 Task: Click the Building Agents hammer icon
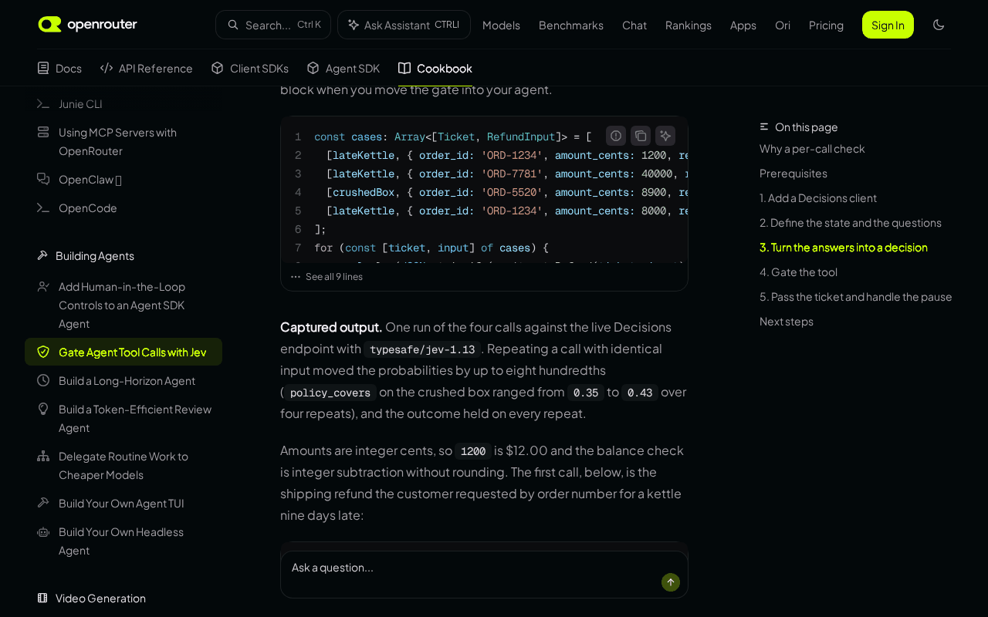tap(43, 255)
